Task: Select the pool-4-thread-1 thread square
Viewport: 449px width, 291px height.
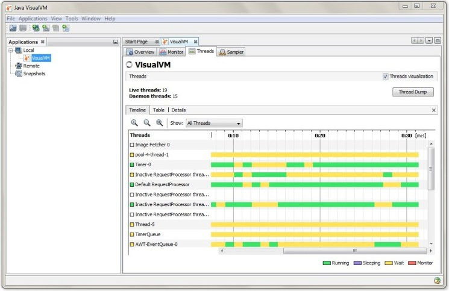Action: (x=132, y=155)
